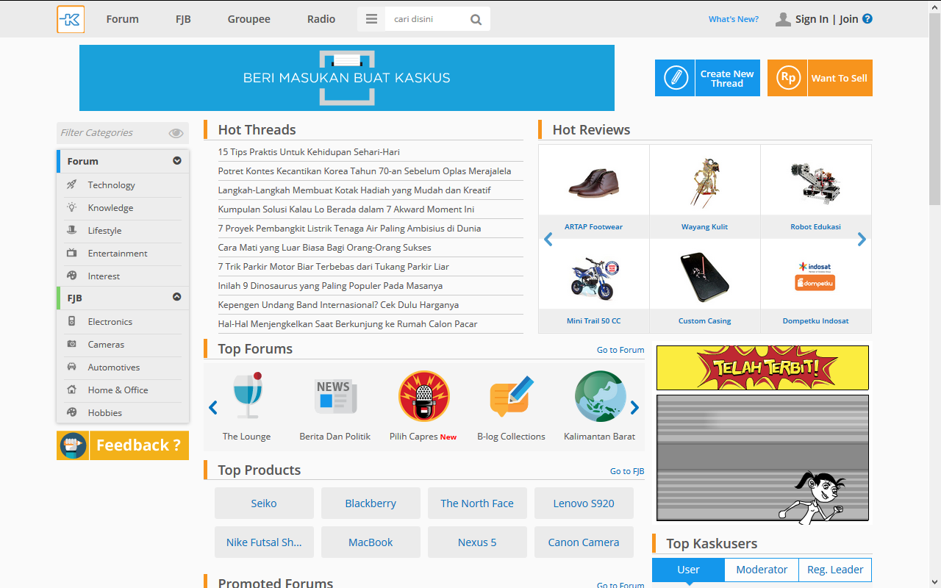The width and height of the screenshot is (941, 588).
Task: Click the Feedback fist icon
Action: [x=73, y=445]
